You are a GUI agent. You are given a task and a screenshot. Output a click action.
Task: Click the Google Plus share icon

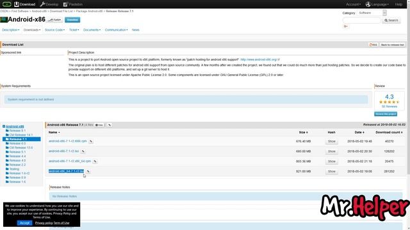pyautogui.click(x=345, y=26)
